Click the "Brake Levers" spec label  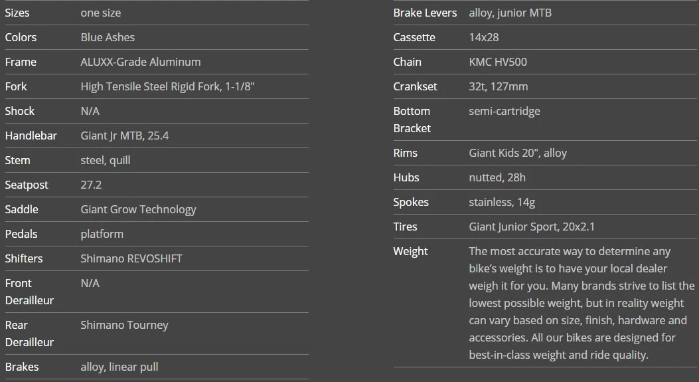(x=425, y=13)
